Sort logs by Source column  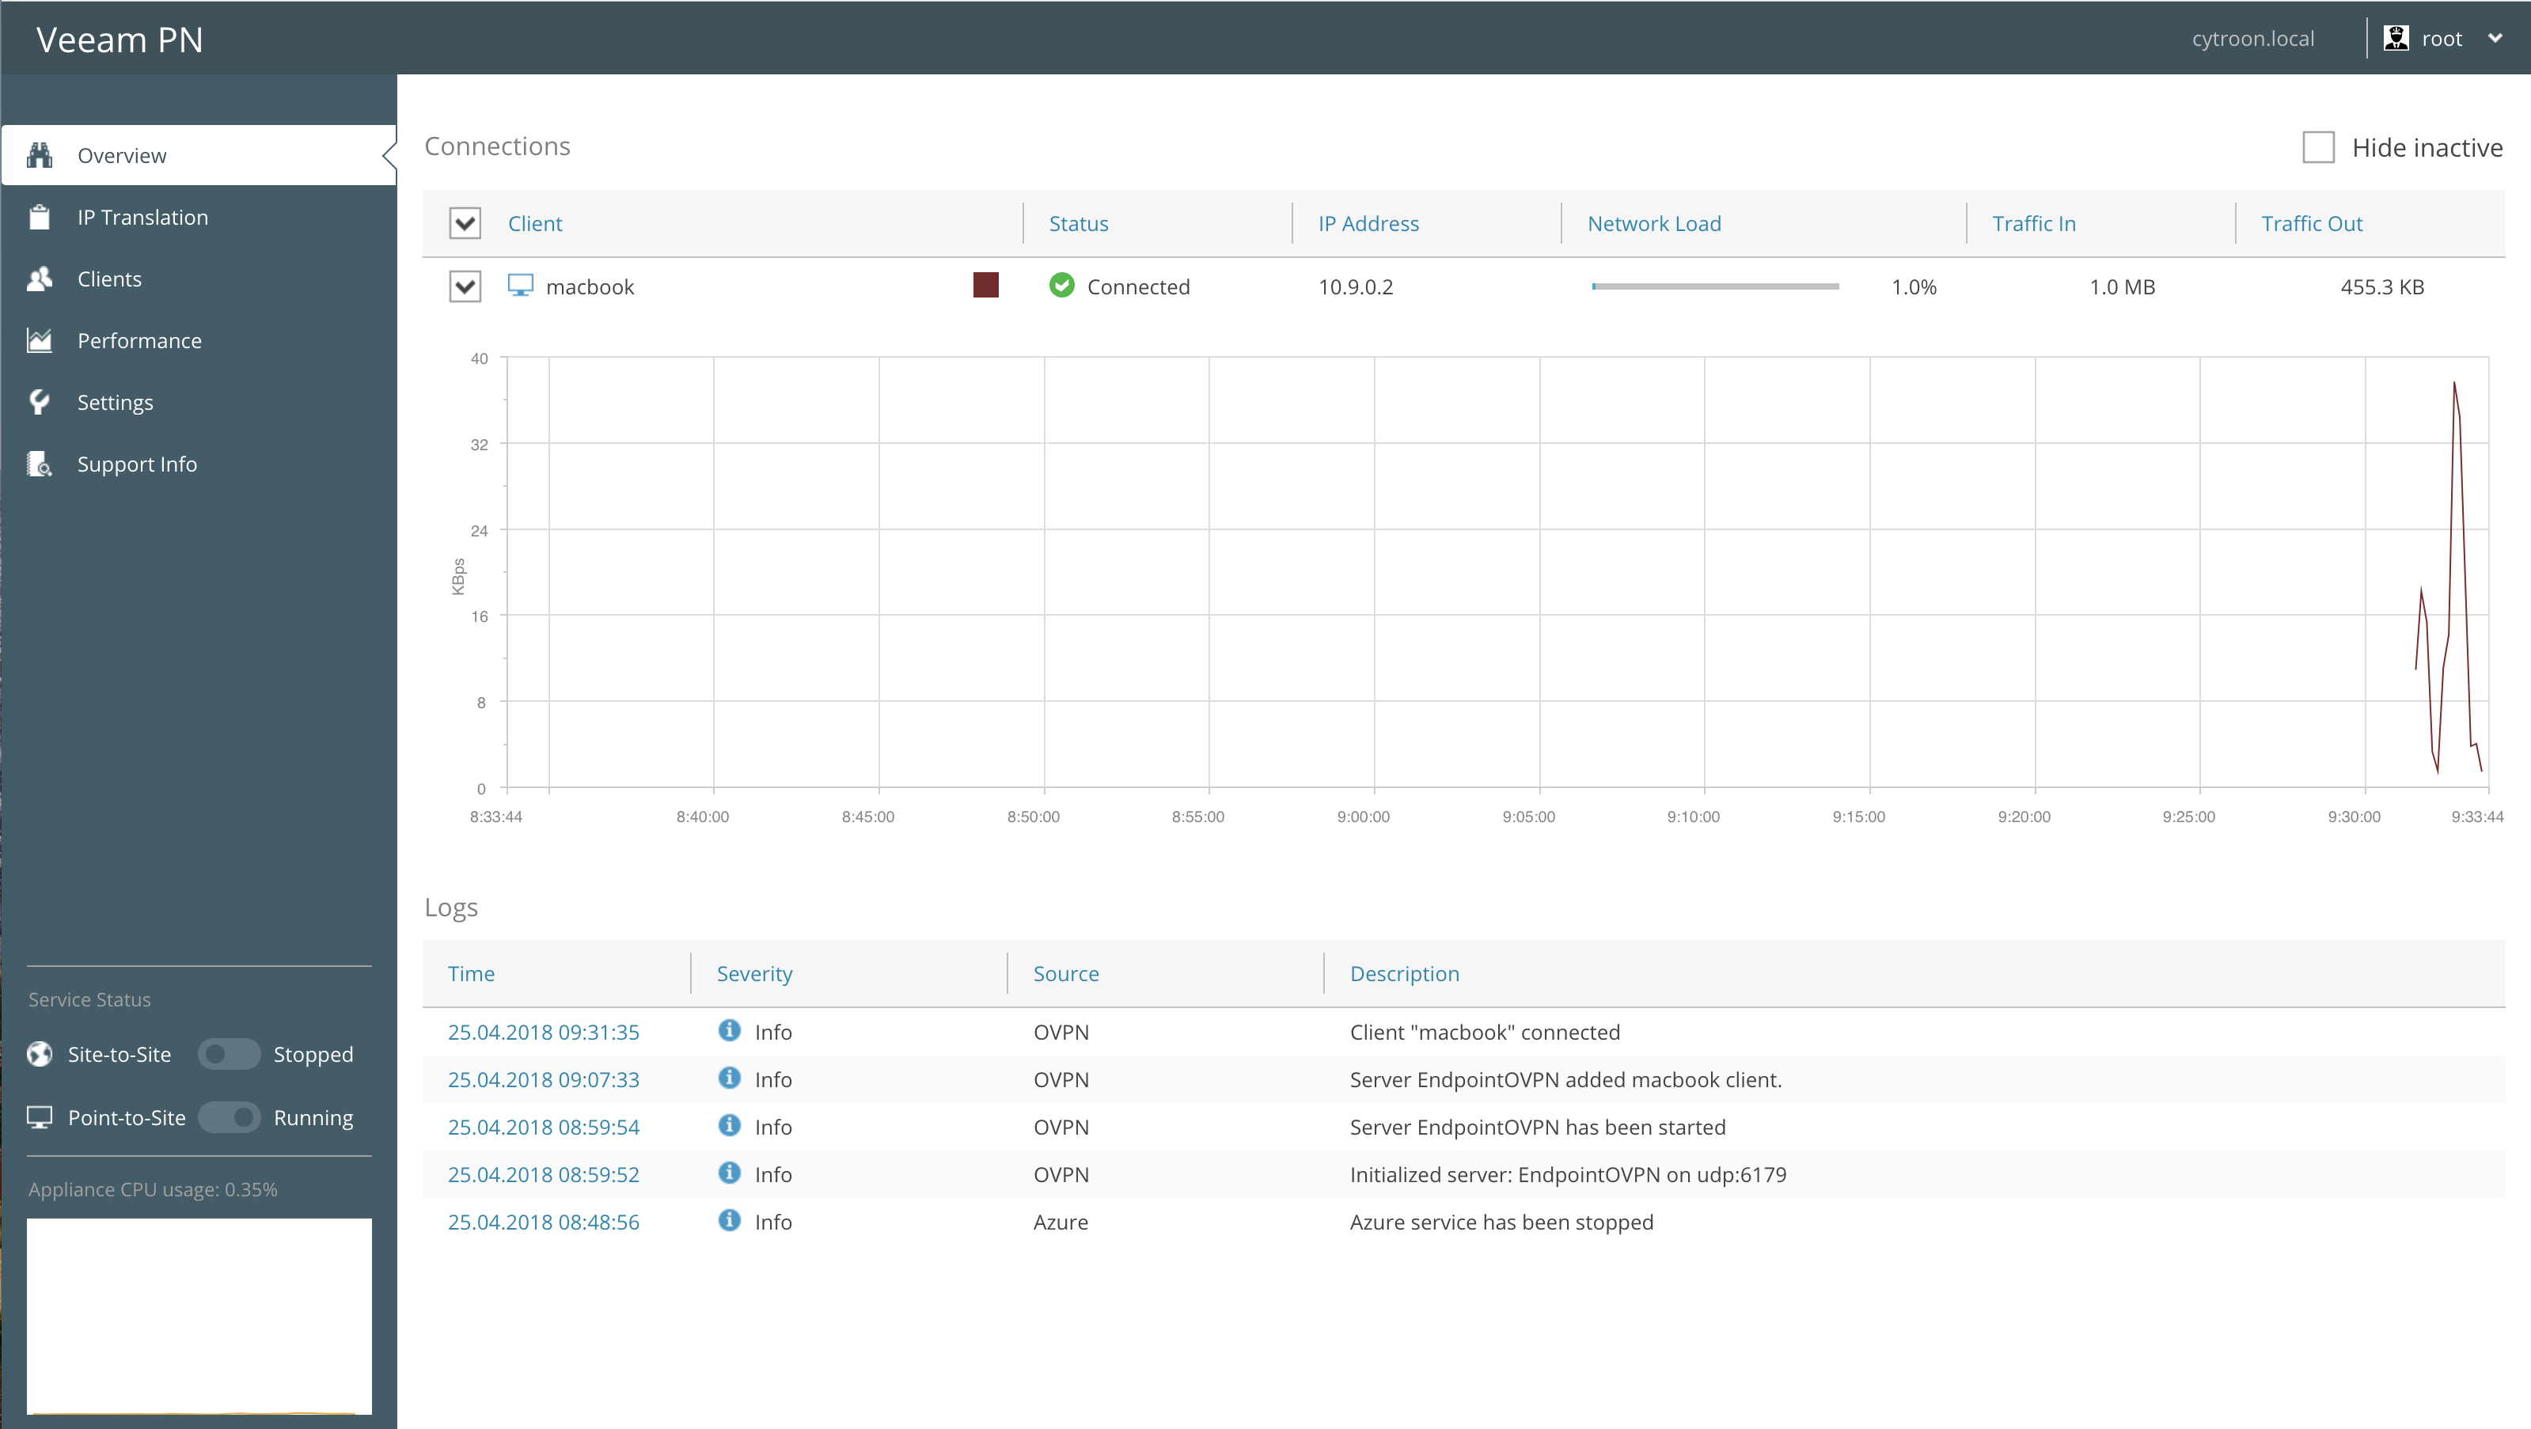coord(1065,973)
